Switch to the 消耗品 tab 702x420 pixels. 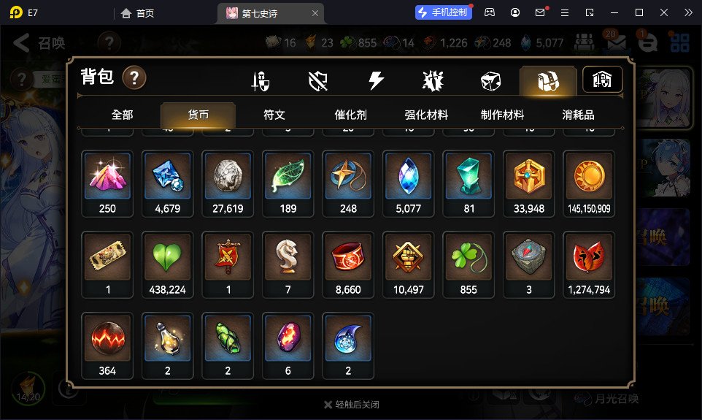coord(578,115)
